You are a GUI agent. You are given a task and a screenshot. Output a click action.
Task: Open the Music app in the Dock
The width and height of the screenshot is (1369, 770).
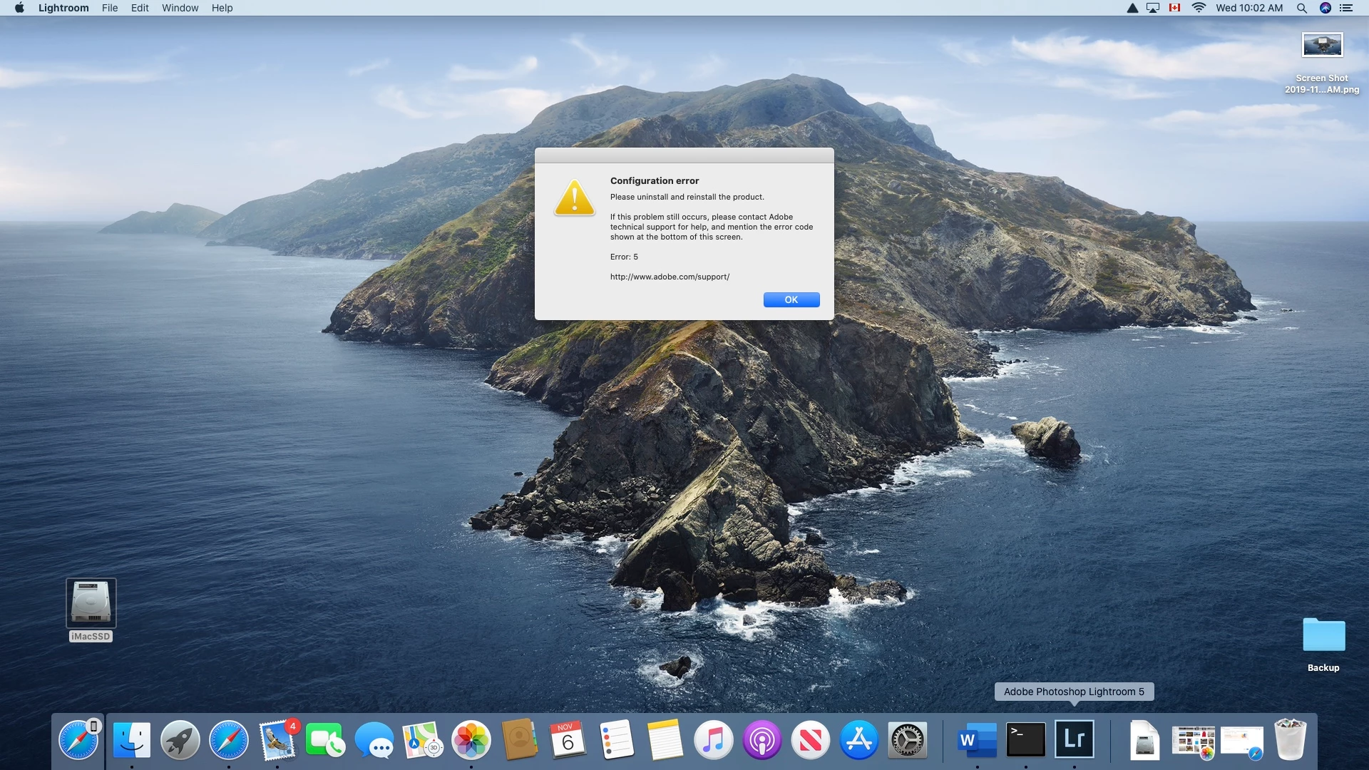pos(713,740)
